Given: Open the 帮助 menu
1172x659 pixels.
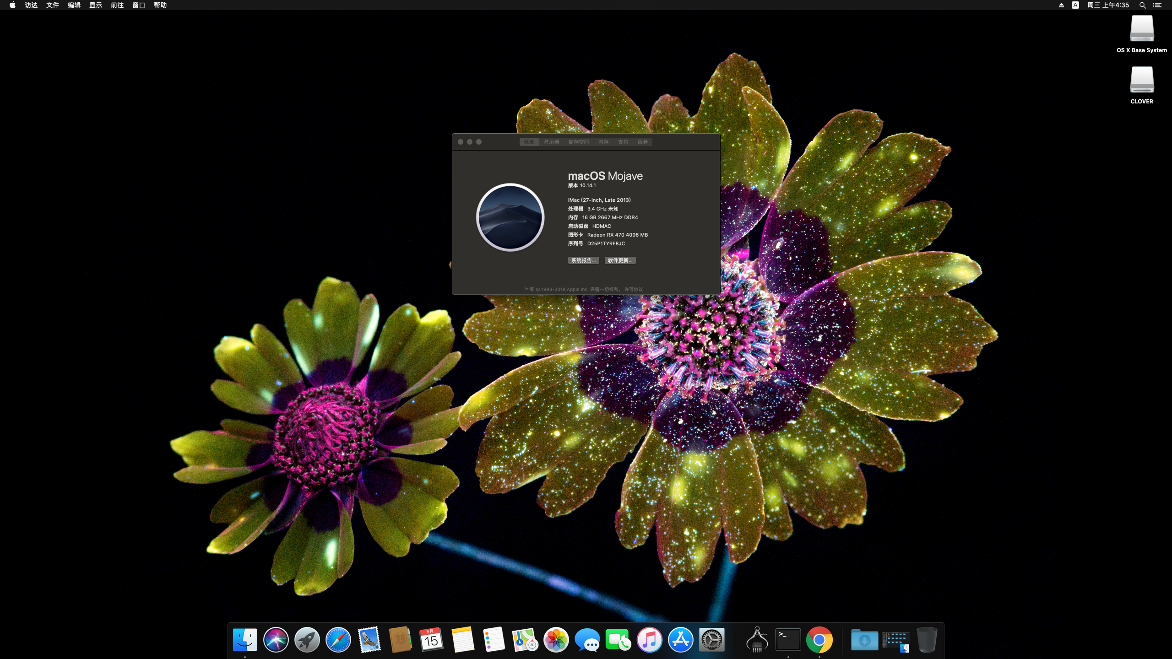Looking at the screenshot, I should pos(160,5).
